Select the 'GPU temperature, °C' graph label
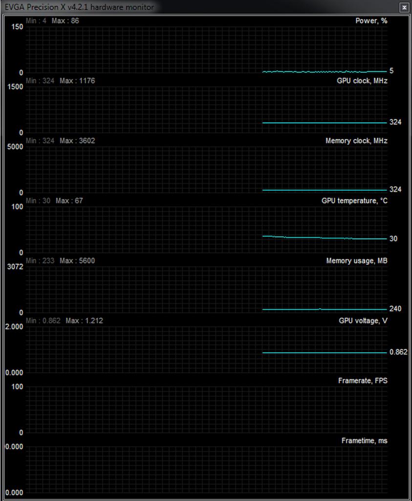412x501 pixels. pos(354,201)
